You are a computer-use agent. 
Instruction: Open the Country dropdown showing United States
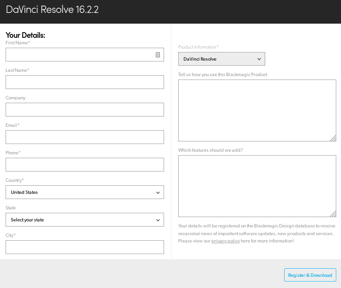coord(85,192)
